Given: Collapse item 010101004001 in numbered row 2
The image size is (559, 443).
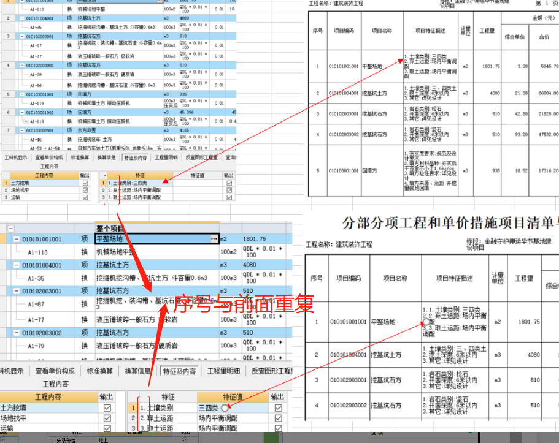Looking at the screenshot, I should 23,18.
